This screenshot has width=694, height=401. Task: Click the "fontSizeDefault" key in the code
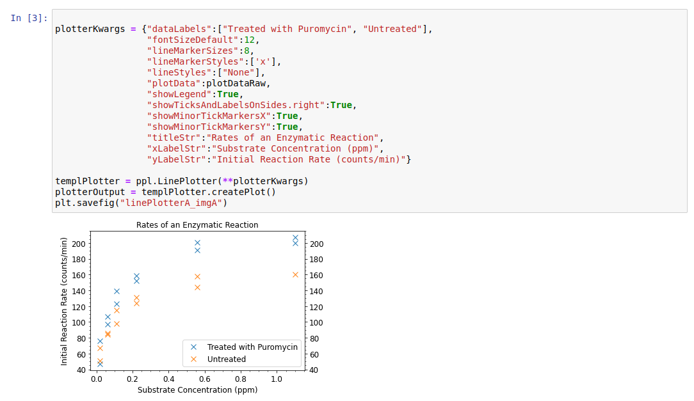pyautogui.click(x=193, y=40)
